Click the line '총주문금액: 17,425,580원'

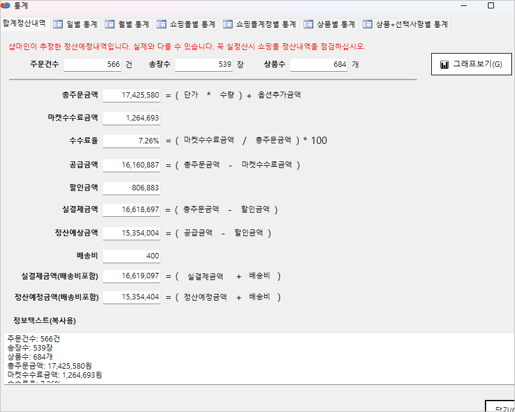pos(49,366)
